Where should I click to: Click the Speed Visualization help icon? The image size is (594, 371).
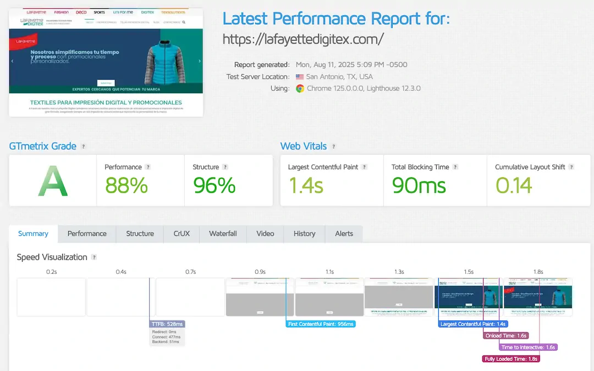click(94, 257)
